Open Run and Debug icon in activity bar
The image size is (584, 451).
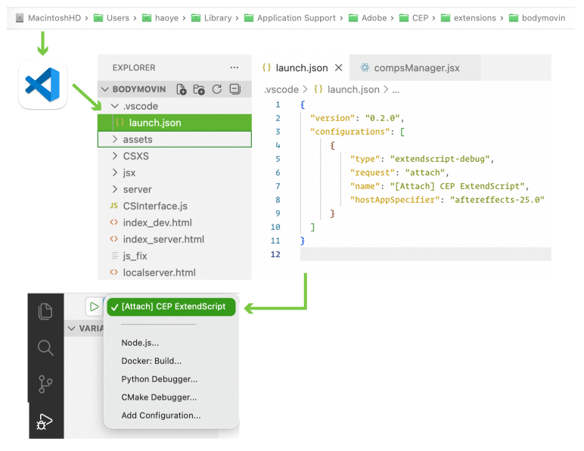click(x=45, y=421)
